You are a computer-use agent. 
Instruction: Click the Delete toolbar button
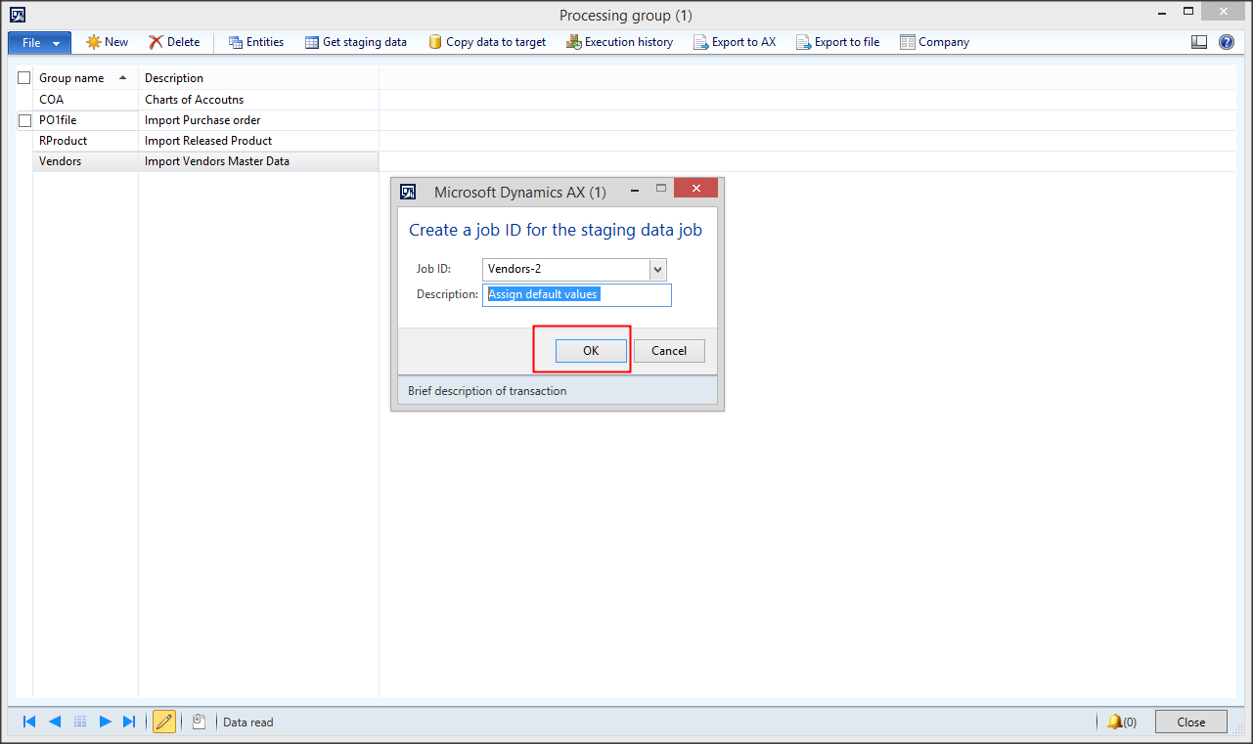tap(174, 42)
